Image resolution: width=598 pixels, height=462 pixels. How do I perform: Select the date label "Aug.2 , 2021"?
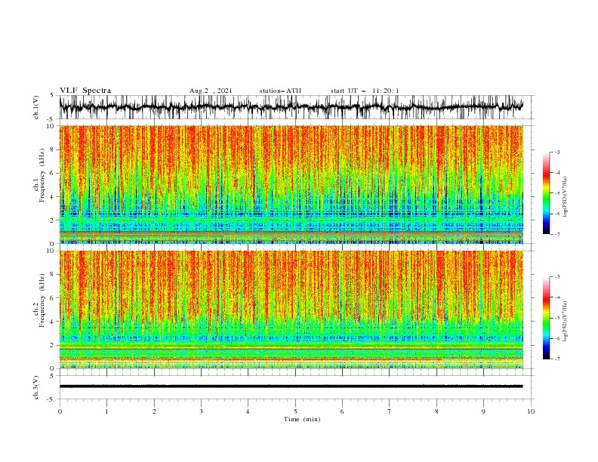coord(211,91)
